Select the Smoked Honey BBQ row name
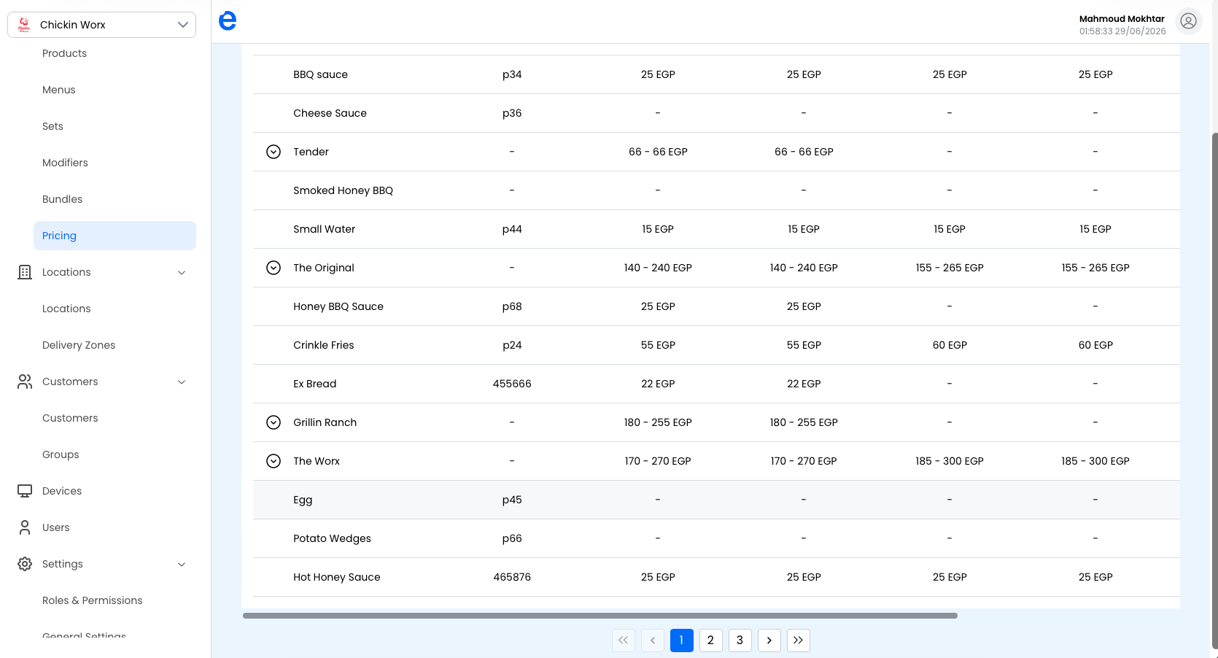This screenshot has width=1218, height=658. coord(343,190)
